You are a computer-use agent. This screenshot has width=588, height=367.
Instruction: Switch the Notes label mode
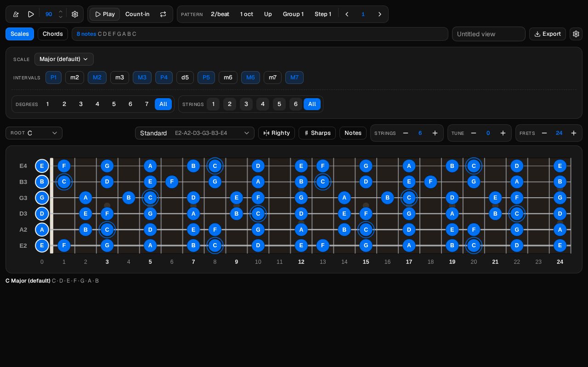pyautogui.click(x=353, y=133)
